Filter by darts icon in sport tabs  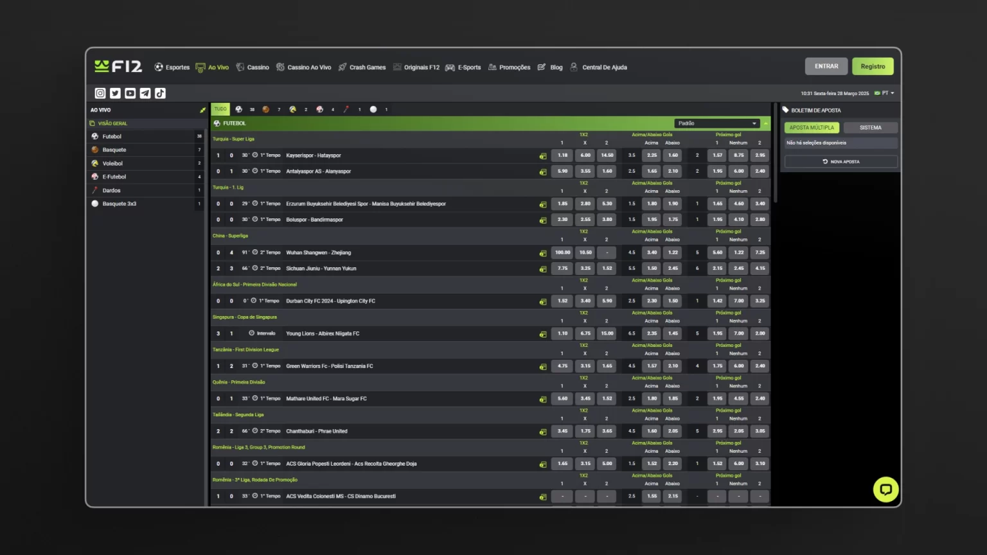(x=346, y=109)
